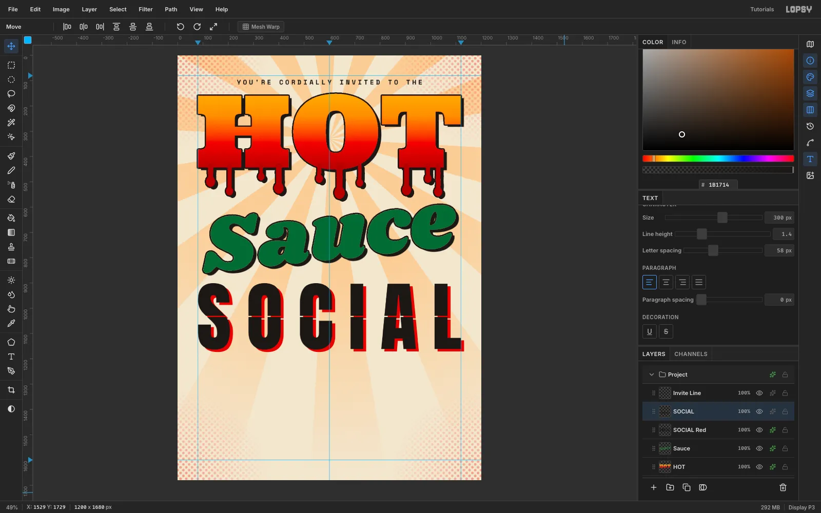Set paragraph alignment to right
This screenshot has width=821, height=513.
pos(682,282)
